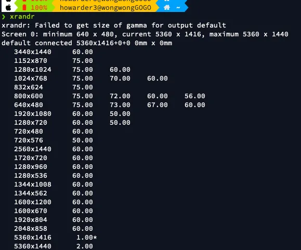
Task: Click the 75.00 rate in the 1152x870 row
Action: tap(83, 61)
